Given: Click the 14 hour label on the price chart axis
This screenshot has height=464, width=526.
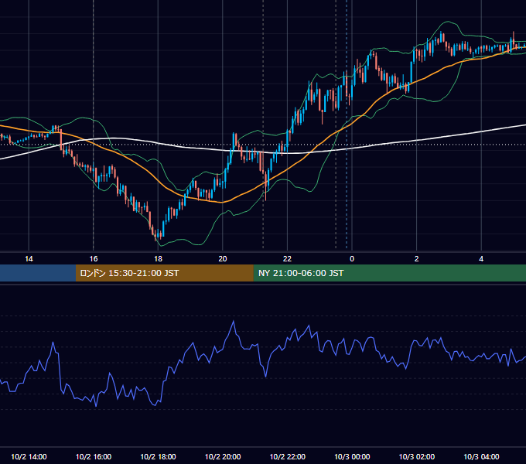Looking at the screenshot, I should pyautogui.click(x=29, y=259).
